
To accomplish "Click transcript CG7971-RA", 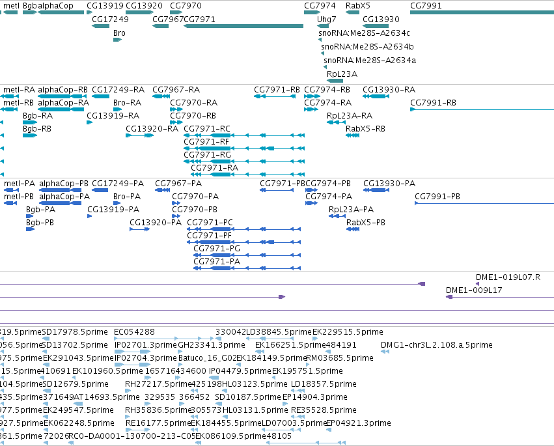I will 214,168.
